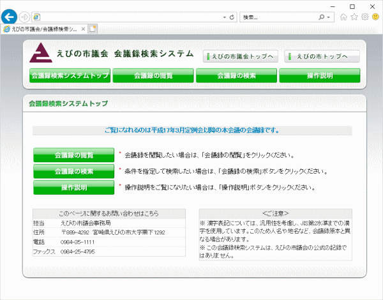This screenshot has height=300, width=383.
Task: Click the 平成17年3月定例会 notice text
Action: pyautogui.click(x=192, y=130)
